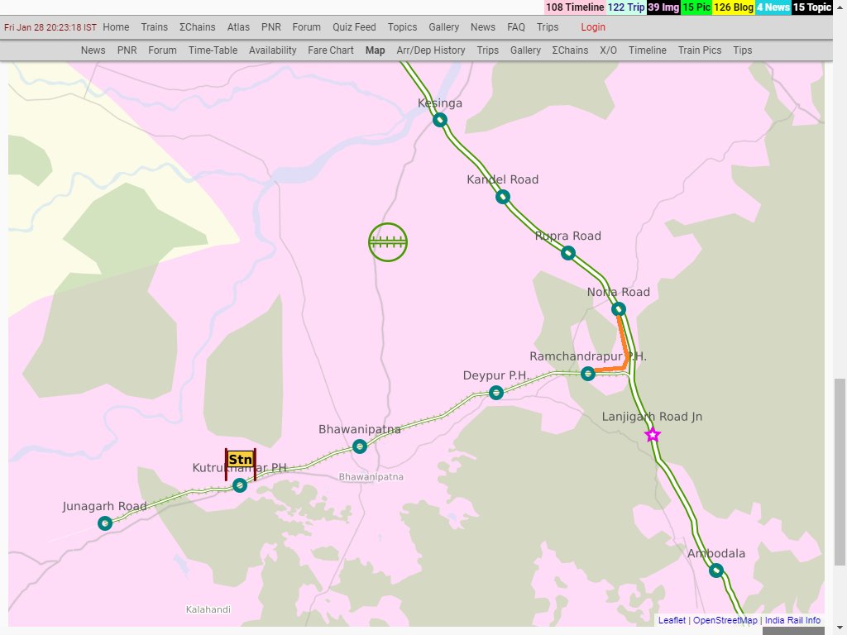Click the 122 Trip counter button

626,7
